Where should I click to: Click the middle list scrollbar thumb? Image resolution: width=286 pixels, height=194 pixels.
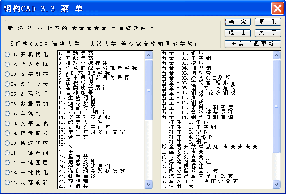tap(149, 90)
